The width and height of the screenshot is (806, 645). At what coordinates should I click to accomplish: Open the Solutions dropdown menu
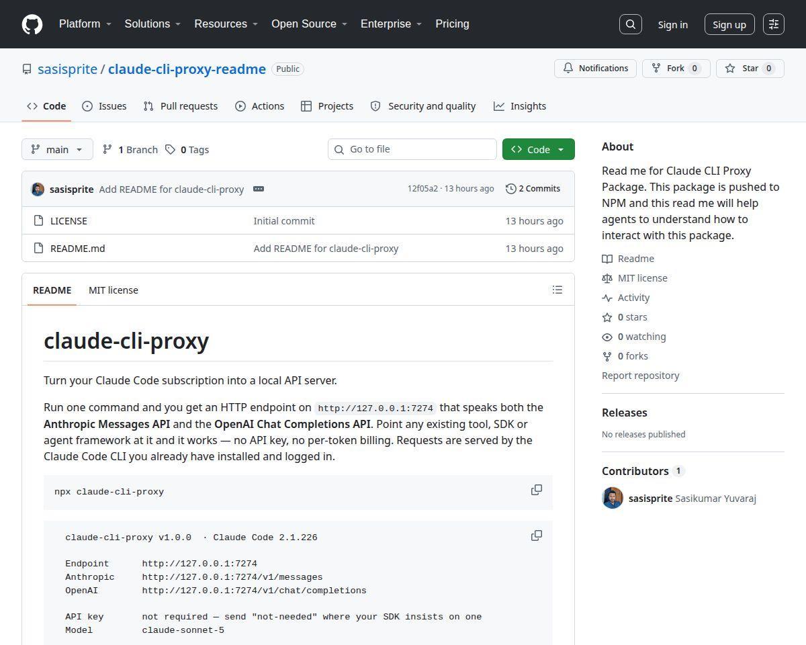[153, 24]
